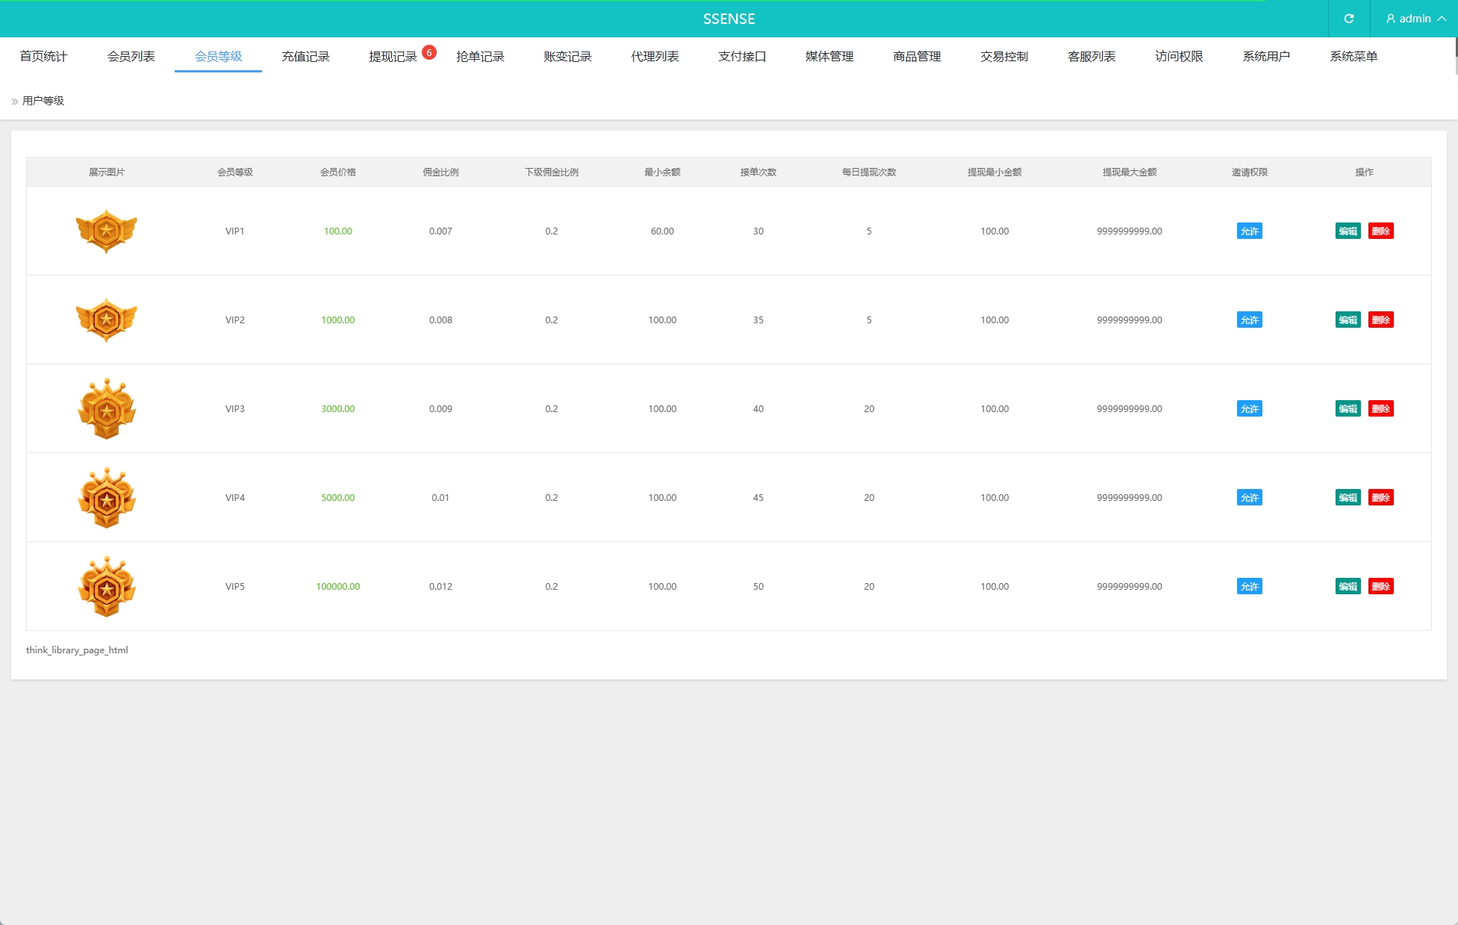Click the VIP5 badge thumbnail
Screen dimensions: 1458x925
(x=107, y=586)
